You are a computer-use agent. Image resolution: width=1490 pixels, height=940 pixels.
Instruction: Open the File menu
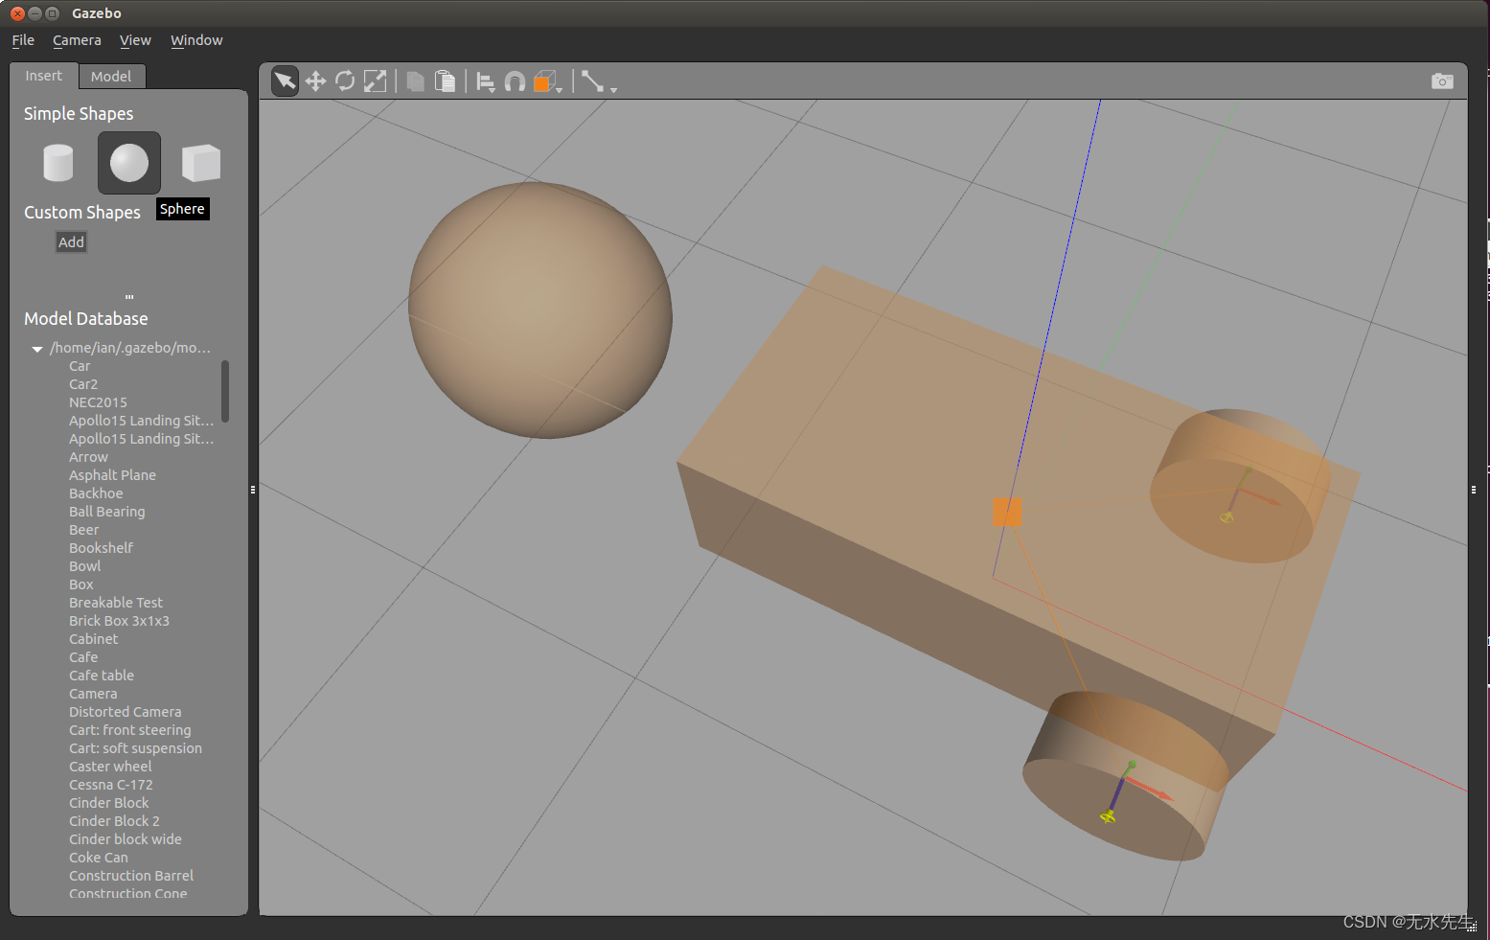pos(23,40)
